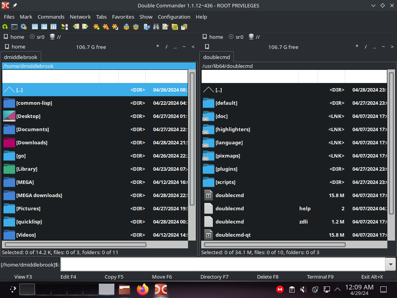Click the show desktop taskbar button
Screen dimensions: 397x298
coord(383,289)
